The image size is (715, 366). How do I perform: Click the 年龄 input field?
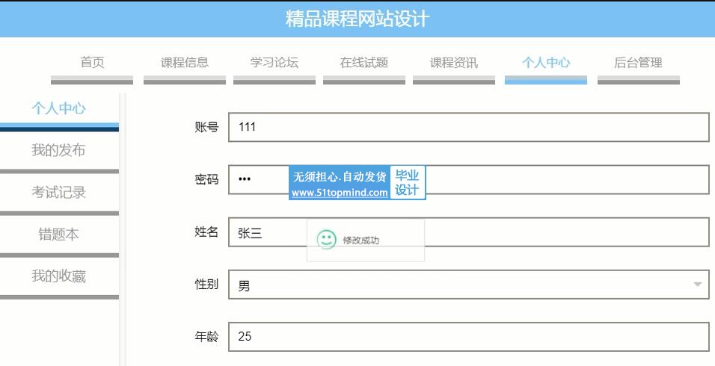pos(468,337)
